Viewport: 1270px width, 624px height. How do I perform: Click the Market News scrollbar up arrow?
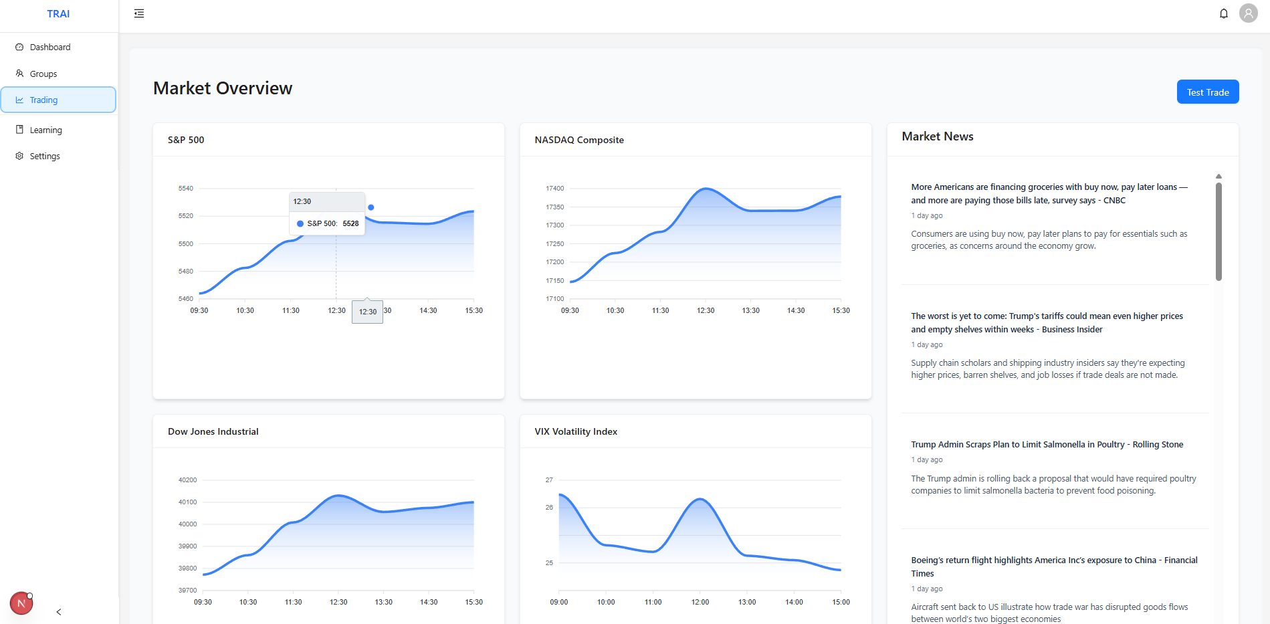[1219, 177]
